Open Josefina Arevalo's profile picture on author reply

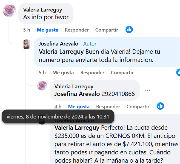27,44
